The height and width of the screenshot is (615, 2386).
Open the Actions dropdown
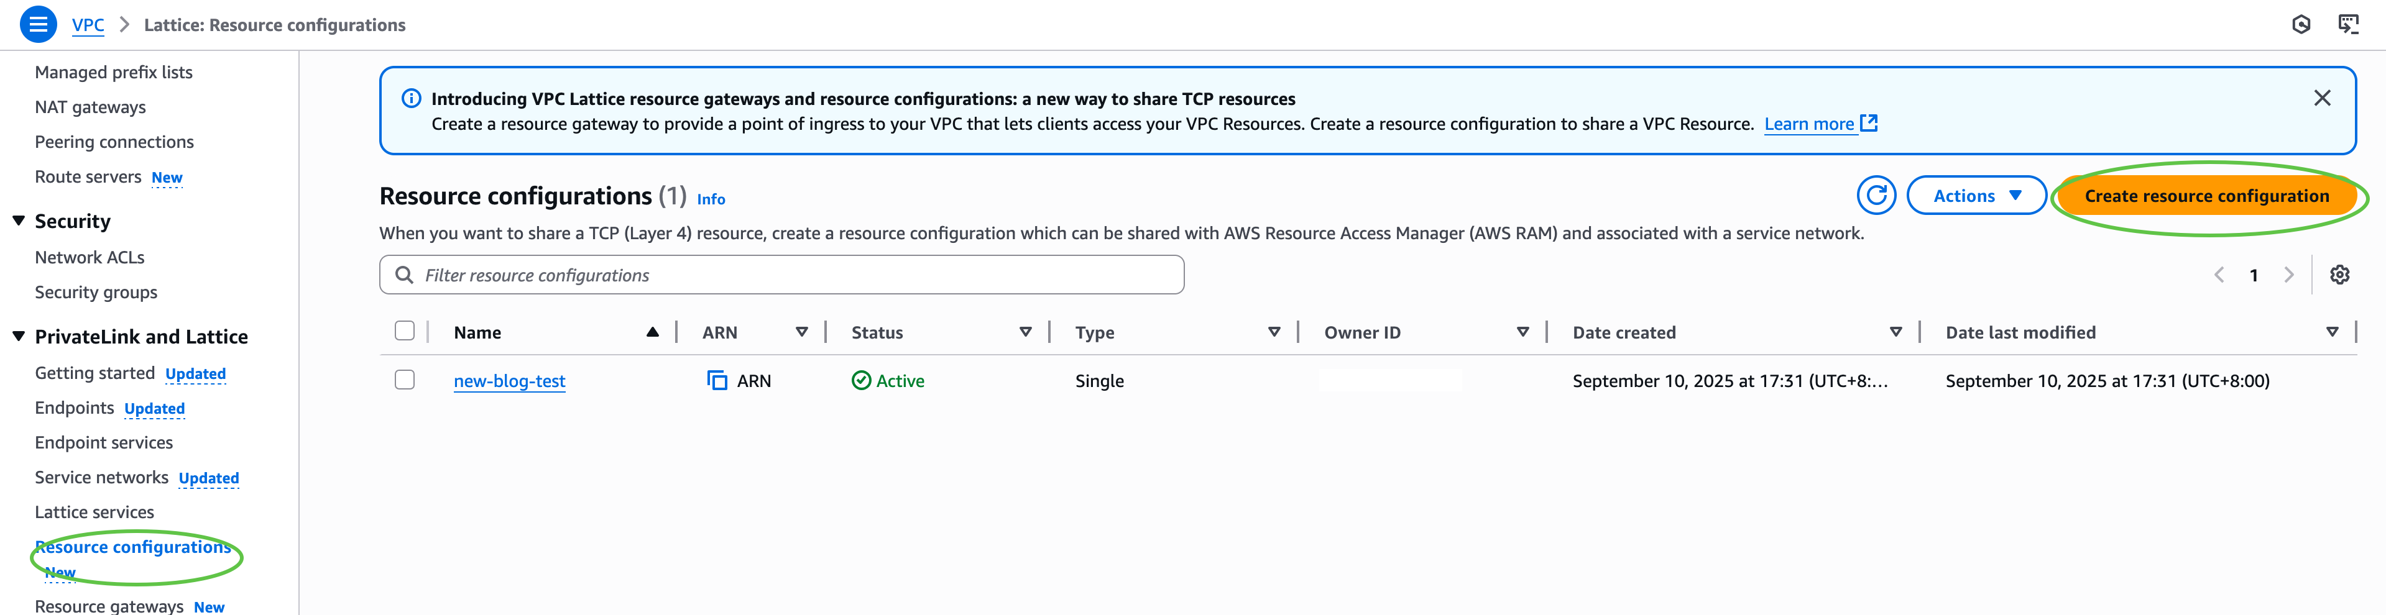click(1976, 196)
